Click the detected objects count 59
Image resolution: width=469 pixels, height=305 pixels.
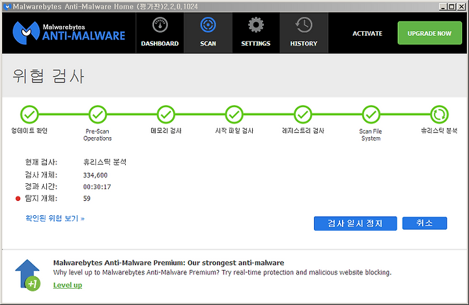(87, 198)
